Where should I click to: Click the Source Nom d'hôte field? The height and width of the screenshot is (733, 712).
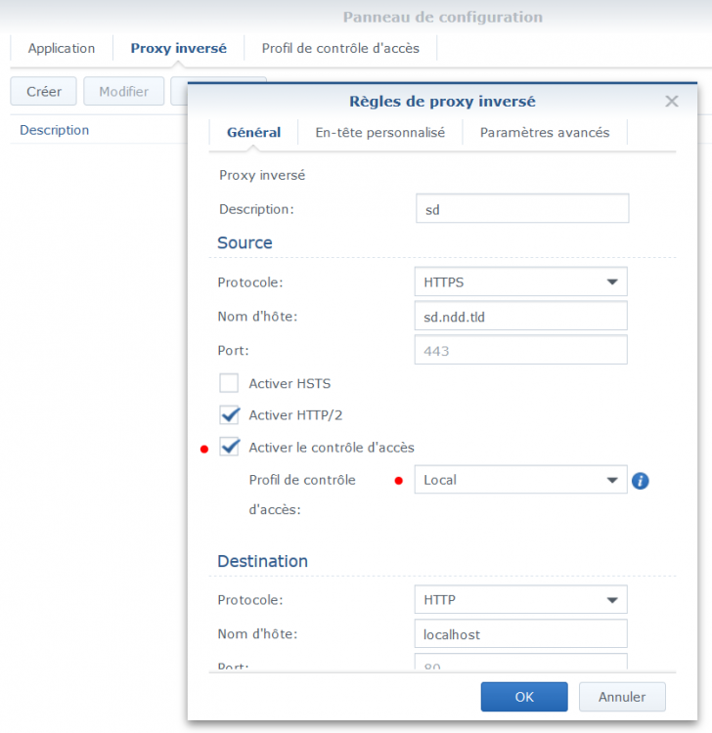520,316
